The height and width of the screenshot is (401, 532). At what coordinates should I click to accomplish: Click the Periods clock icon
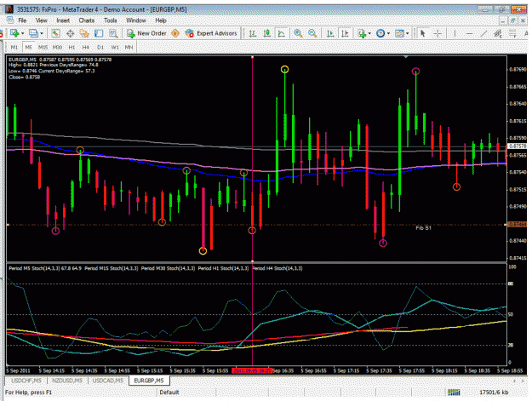[380, 33]
